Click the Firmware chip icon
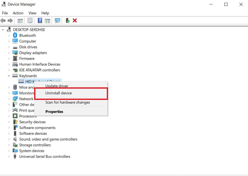 coord(15,58)
